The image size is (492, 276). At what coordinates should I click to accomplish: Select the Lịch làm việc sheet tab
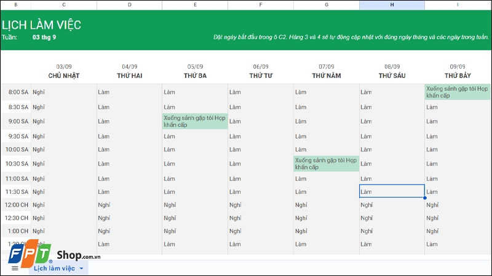point(54,269)
